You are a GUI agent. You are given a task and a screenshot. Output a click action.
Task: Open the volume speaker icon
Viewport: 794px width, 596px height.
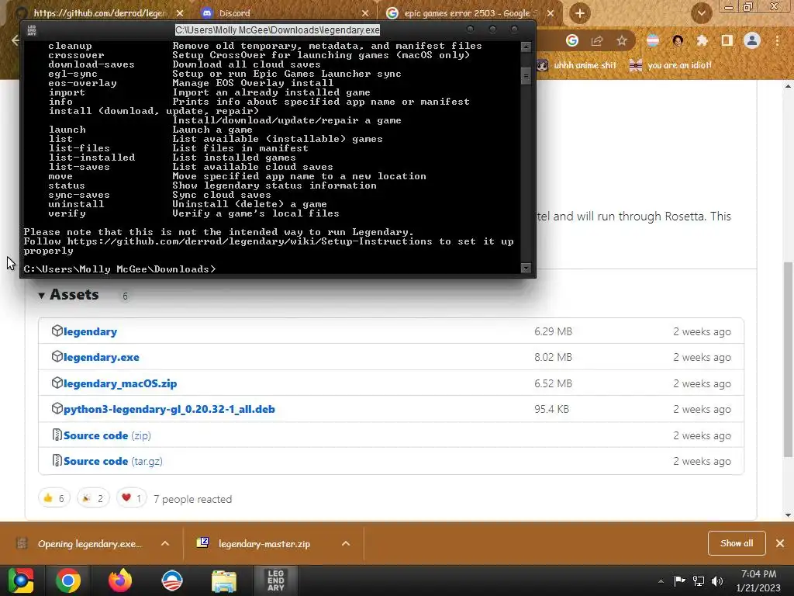click(x=717, y=580)
